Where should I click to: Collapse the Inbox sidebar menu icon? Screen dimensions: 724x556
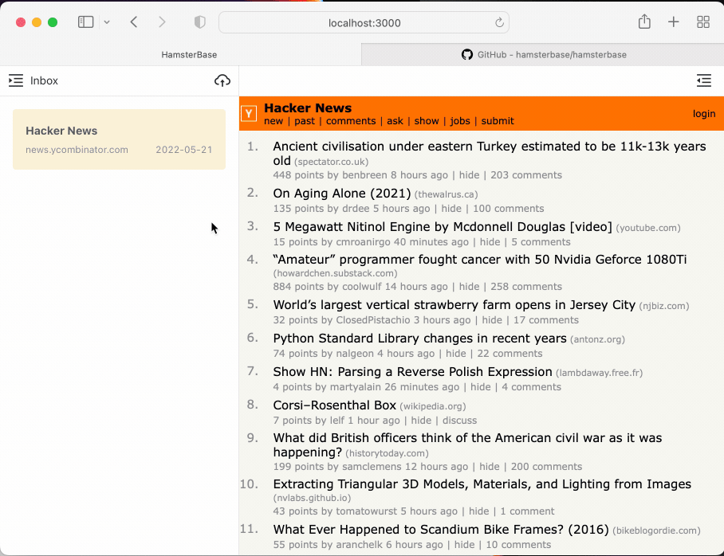click(16, 80)
